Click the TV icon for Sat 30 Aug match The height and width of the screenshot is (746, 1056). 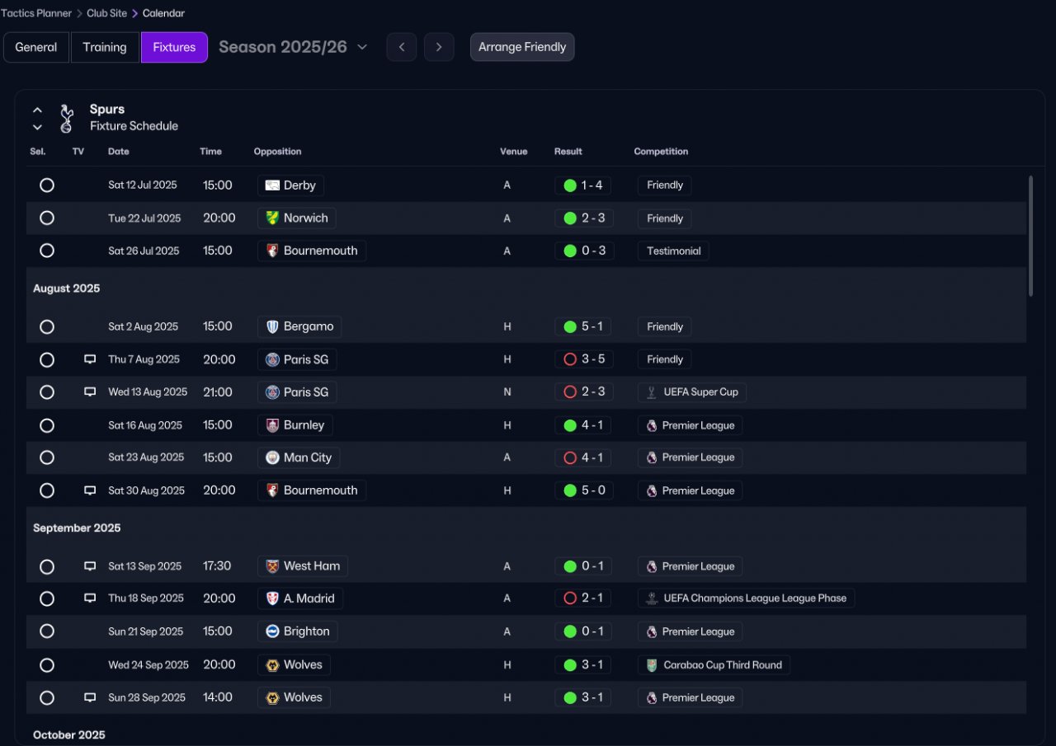point(90,490)
